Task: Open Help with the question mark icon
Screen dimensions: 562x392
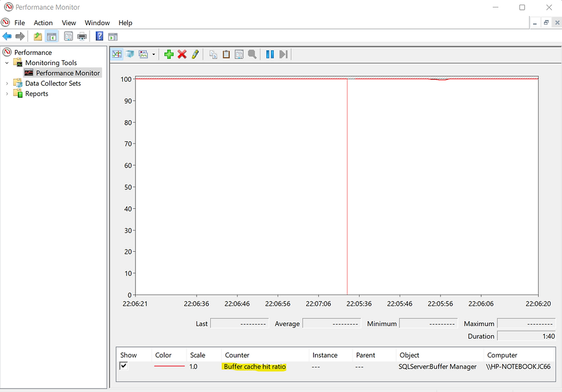Action: tap(99, 36)
